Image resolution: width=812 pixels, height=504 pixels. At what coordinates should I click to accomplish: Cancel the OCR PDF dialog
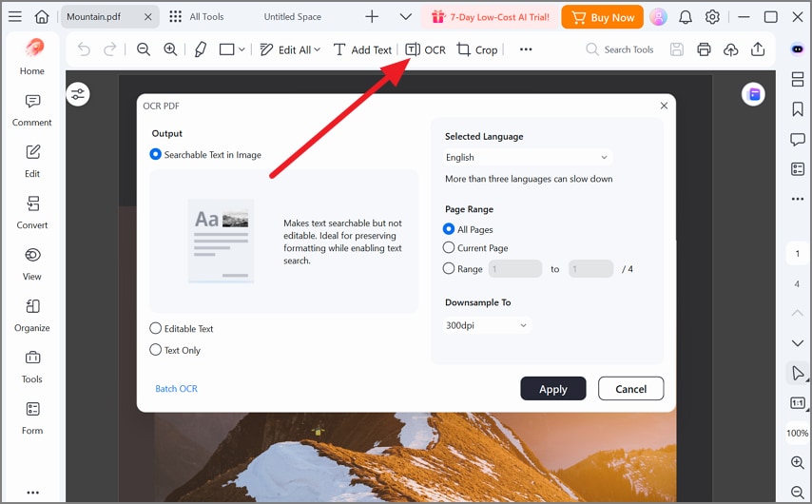630,389
